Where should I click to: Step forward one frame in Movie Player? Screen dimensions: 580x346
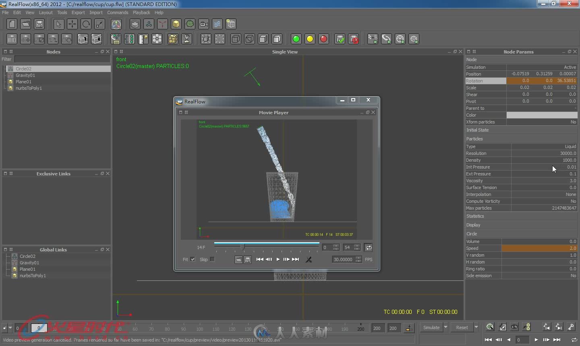pos(286,259)
